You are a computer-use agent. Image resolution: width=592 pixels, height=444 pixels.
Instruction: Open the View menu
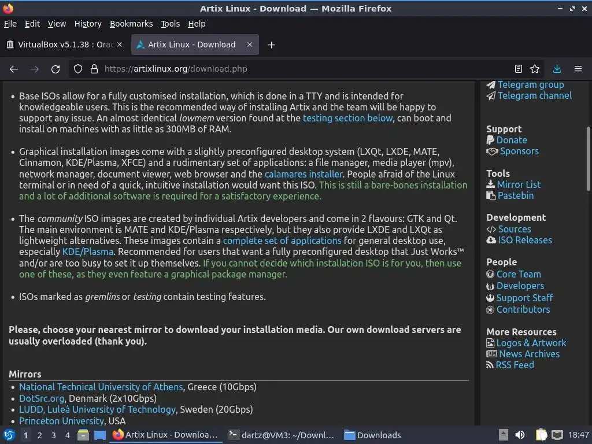pyautogui.click(x=57, y=24)
